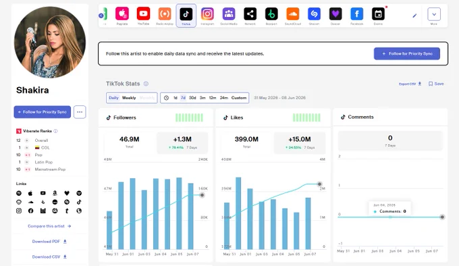Image resolution: width=459 pixels, height=266 pixels.
Task: Click the +1.3M followers growth value
Action: coord(182,139)
